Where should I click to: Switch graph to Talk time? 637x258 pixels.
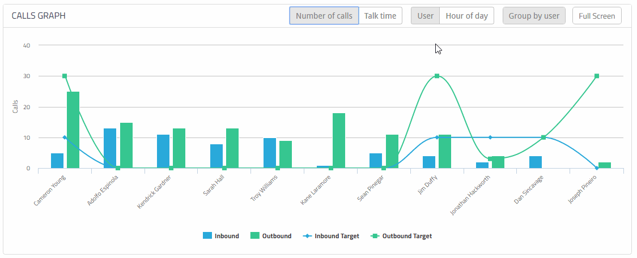380,16
